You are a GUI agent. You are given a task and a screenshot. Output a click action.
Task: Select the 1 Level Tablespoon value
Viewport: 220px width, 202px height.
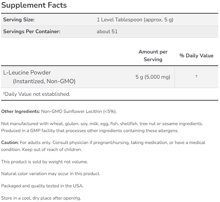pos(135,20)
